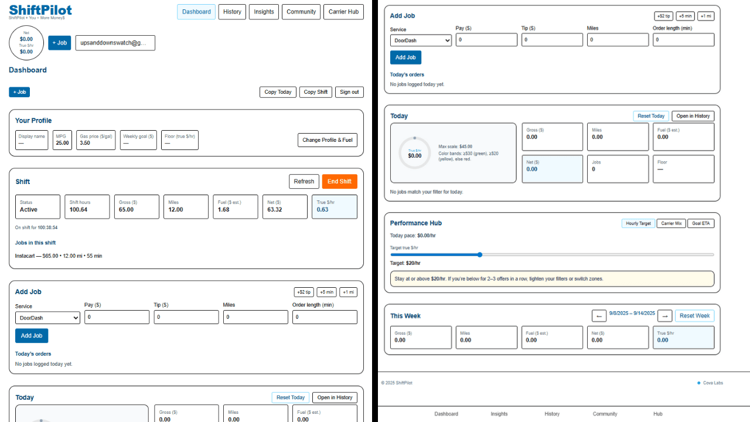Click Order length (min) input in right pane
This screenshot has height=422, width=750.
683,40
